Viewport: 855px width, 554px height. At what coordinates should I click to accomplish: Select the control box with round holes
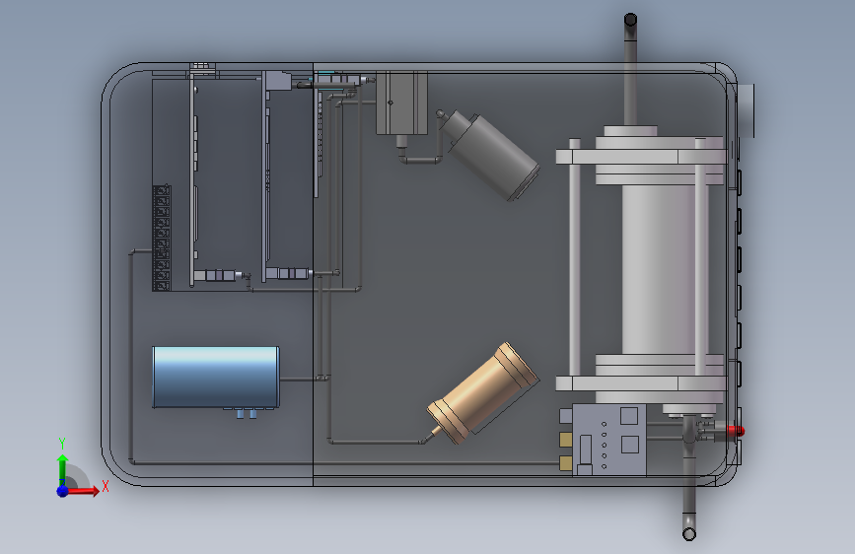point(609,440)
